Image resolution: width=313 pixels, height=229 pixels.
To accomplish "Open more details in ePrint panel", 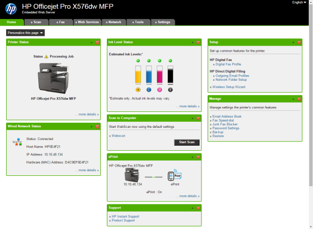I will [x=188, y=196].
